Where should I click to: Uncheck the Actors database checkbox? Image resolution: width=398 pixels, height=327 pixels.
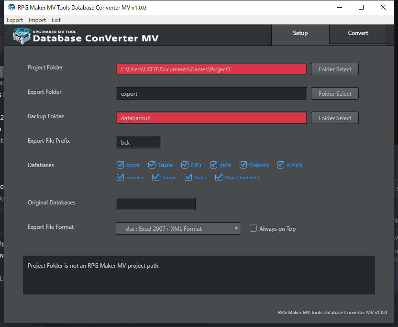pos(120,165)
